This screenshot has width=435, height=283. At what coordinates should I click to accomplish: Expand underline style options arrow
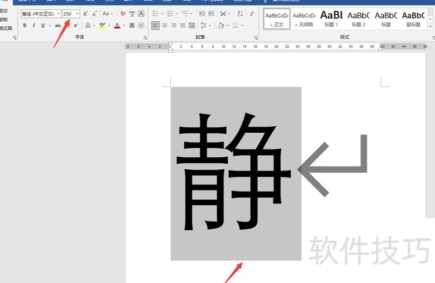click(50, 26)
